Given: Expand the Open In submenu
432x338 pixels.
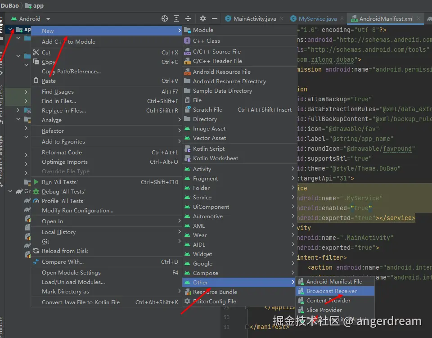Looking at the screenshot, I should click(106, 221).
